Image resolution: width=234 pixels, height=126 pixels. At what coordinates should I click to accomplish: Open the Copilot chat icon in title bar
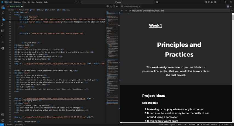[x=157, y=2]
